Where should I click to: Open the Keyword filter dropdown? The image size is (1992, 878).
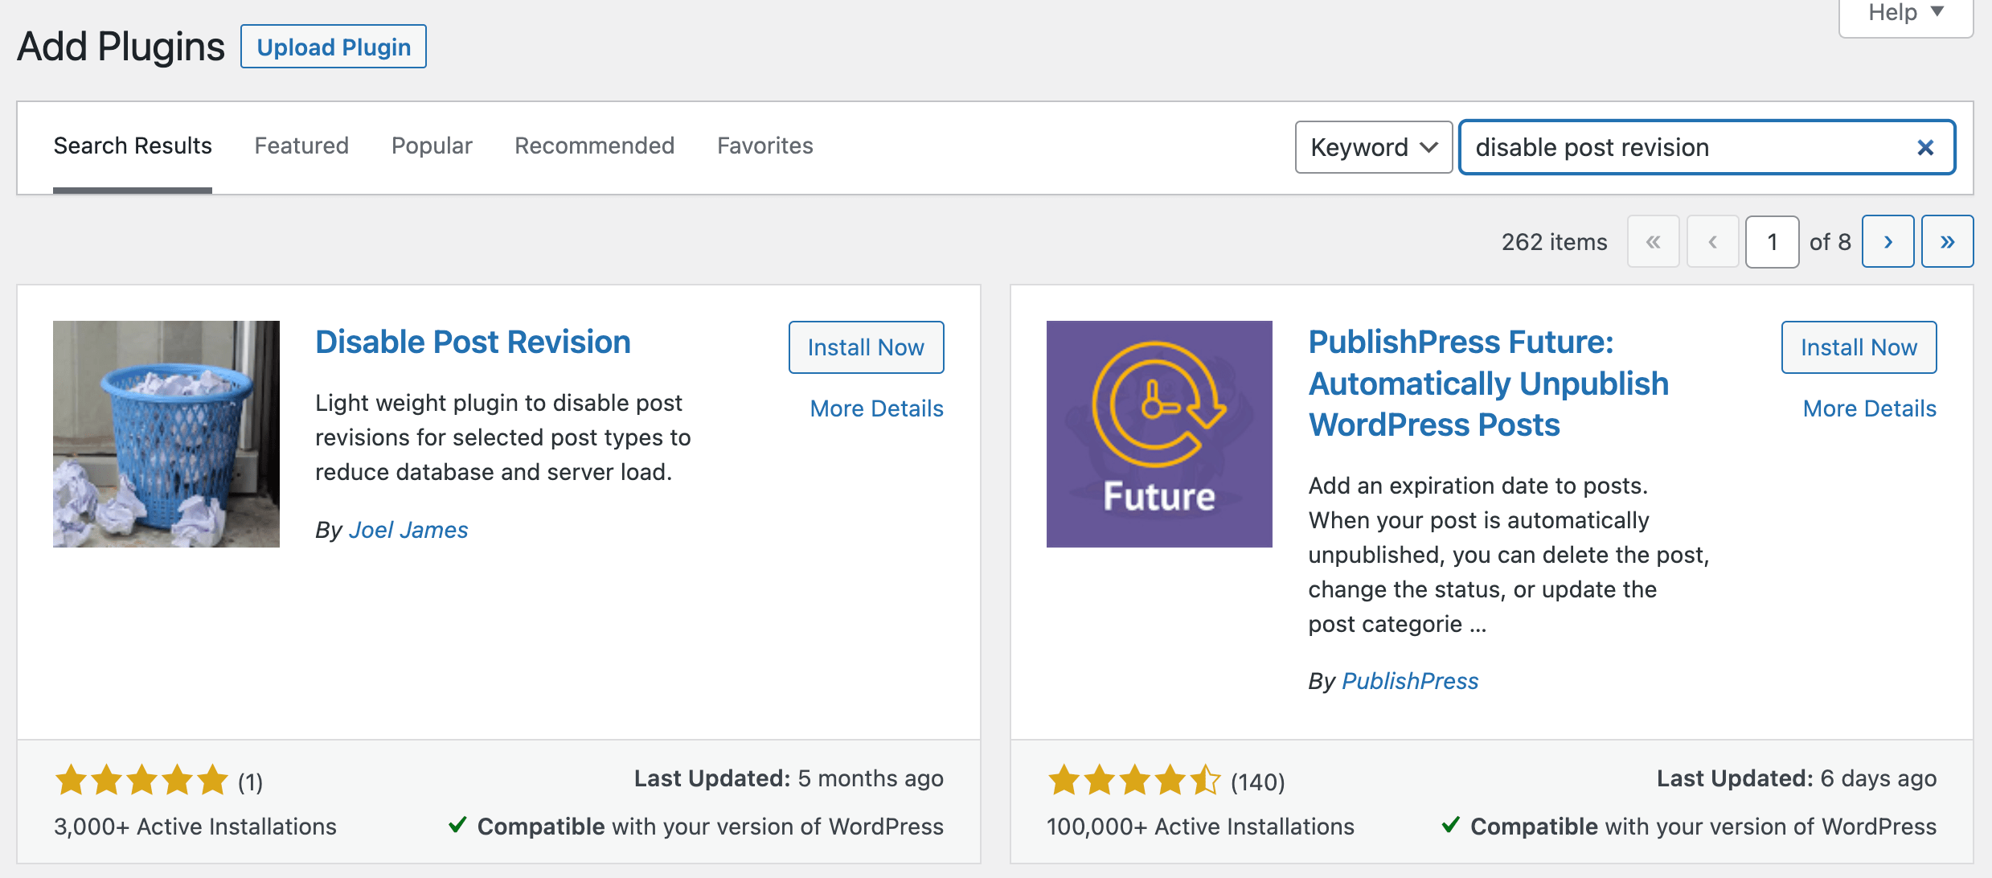point(1373,146)
